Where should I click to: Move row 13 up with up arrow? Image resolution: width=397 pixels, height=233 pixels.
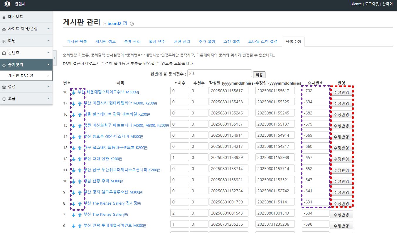(x=80, y=148)
